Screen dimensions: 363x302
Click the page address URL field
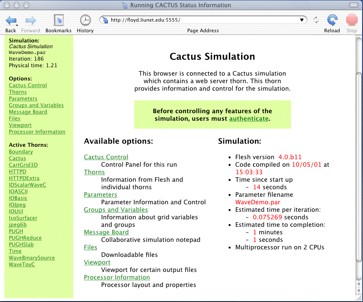click(x=203, y=20)
